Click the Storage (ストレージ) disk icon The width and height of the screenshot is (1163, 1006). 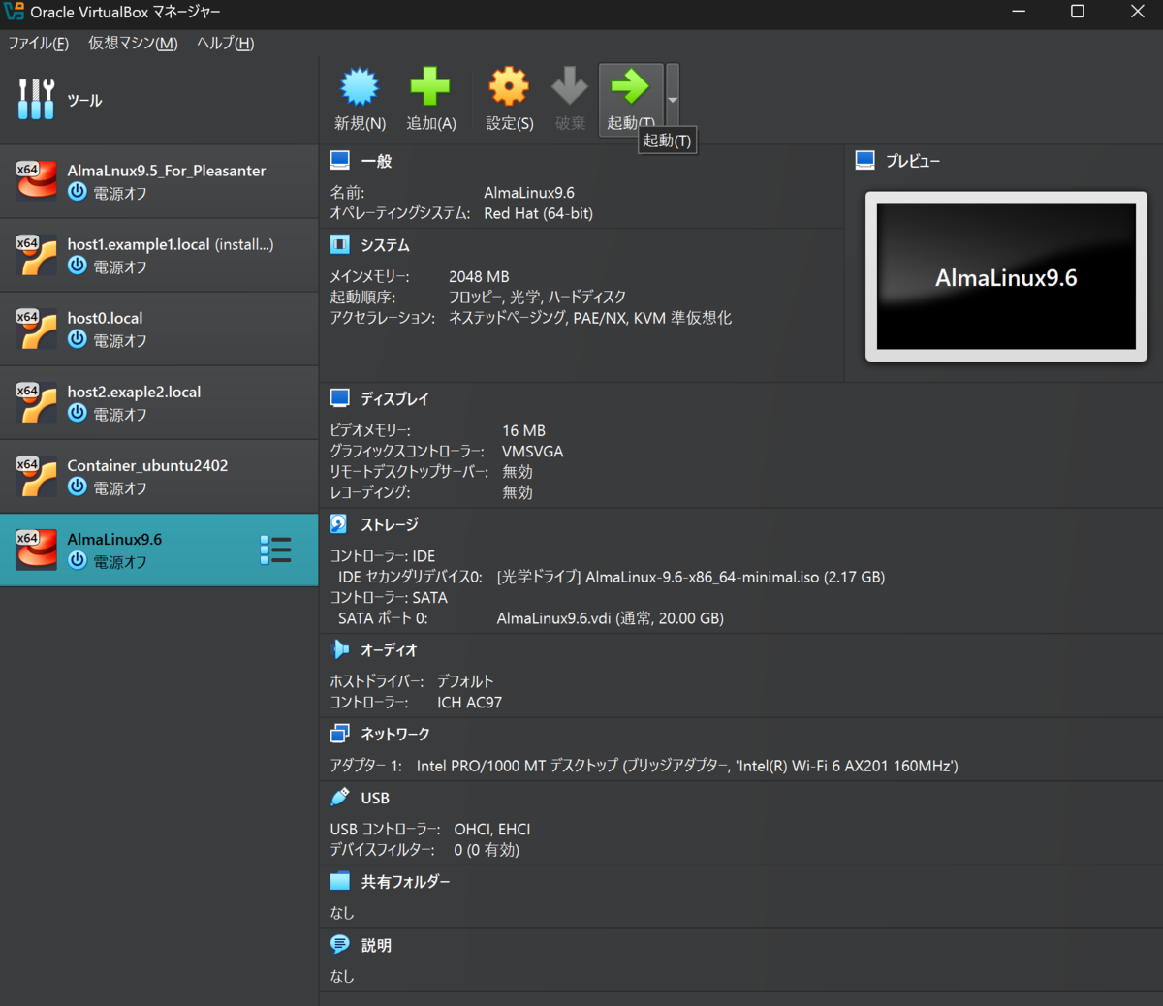[x=339, y=523]
